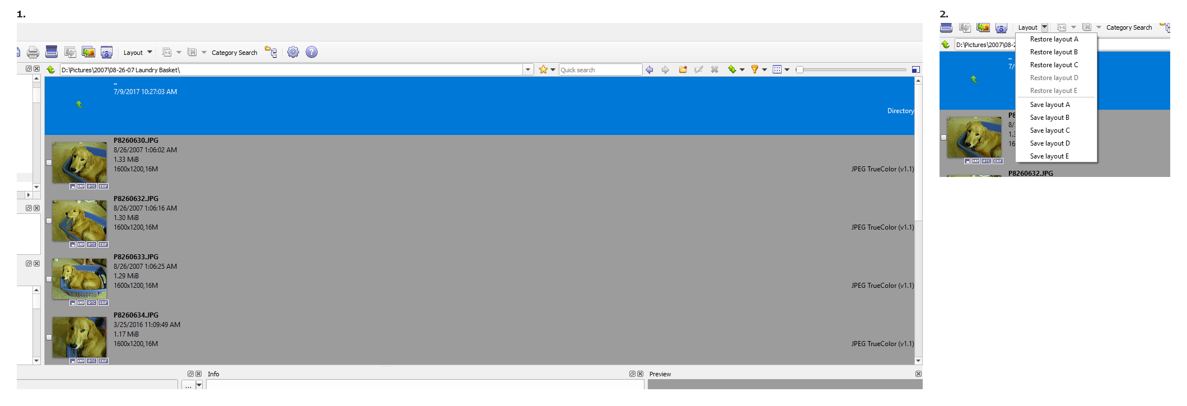The width and height of the screenshot is (1187, 406).
Task: Open the Scanner tool in screenshot 1
Action: [x=52, y=52]
